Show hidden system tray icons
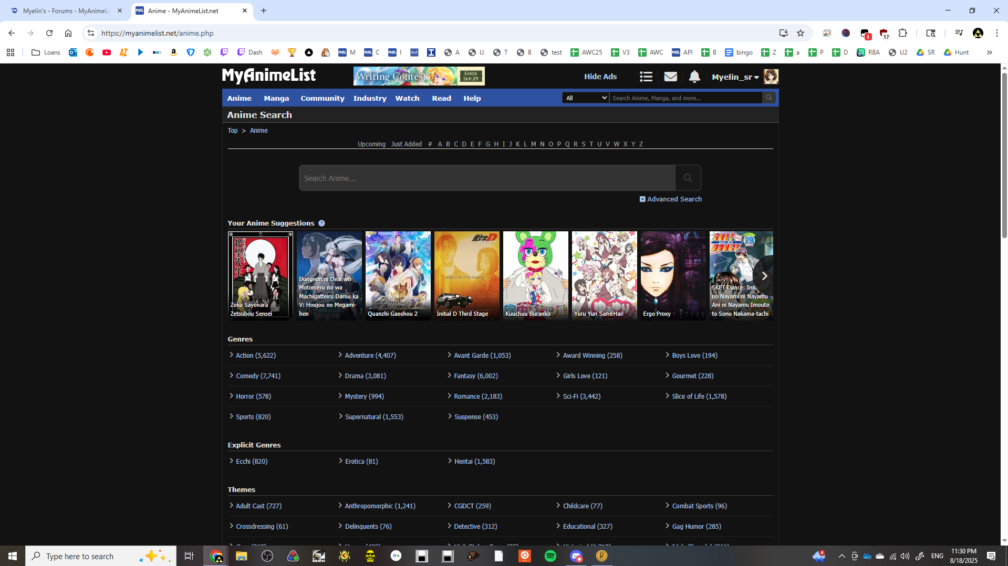 [x=841, y=556]
